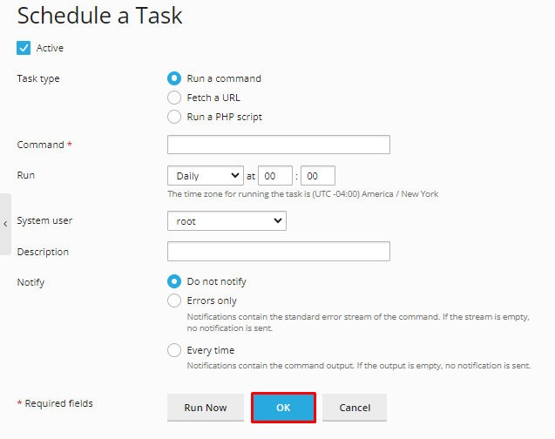555x439 pixels.
Task: Click the Command text field
Action: tap(278, 145)
